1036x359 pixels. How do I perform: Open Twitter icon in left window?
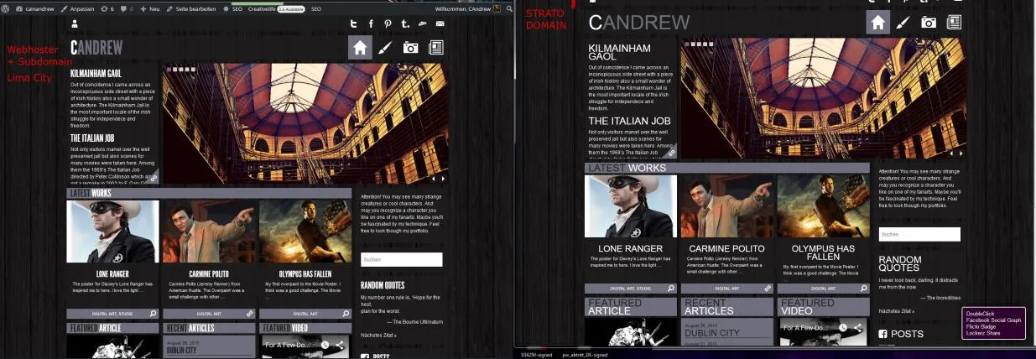point(354,23)
